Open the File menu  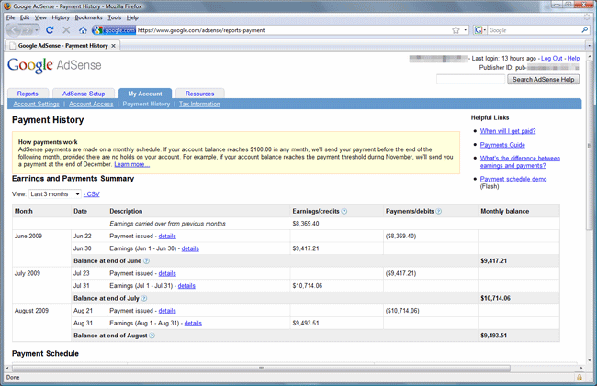tap(10, 17)
